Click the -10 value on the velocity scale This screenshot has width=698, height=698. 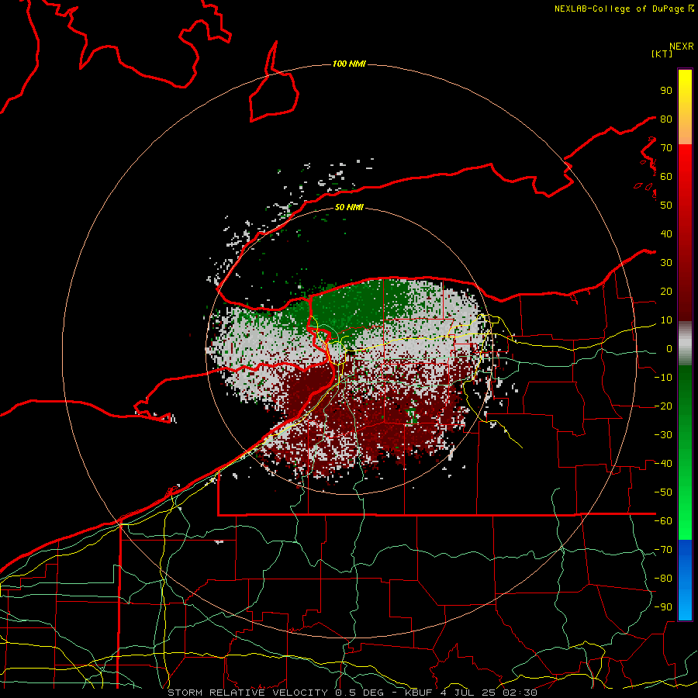663,378
